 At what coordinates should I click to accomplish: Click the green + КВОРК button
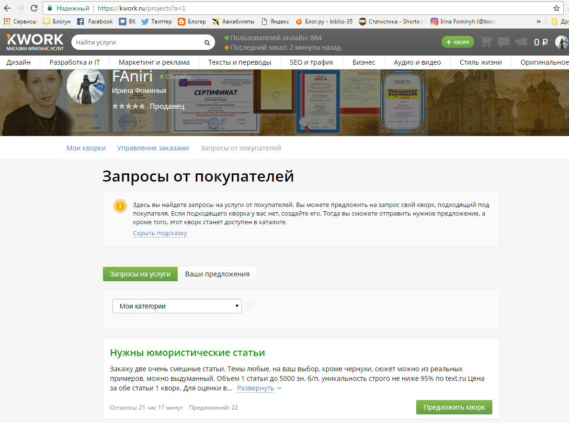tap(457, 42)
